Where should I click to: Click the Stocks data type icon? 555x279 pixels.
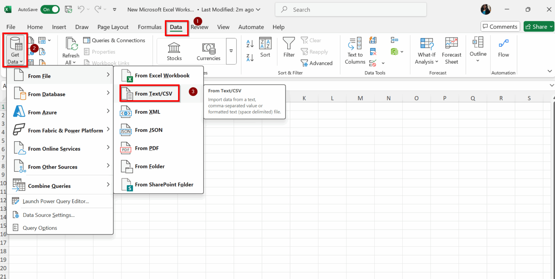[x=174, y=48]
